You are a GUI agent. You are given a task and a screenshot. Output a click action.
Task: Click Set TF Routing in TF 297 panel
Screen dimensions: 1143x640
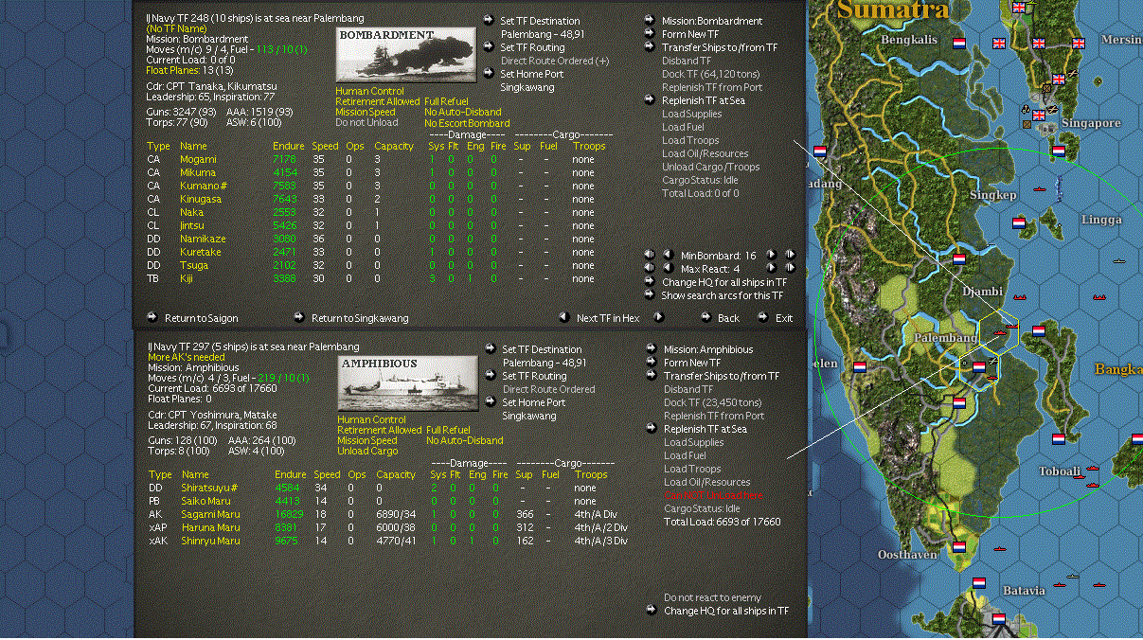pos(534,376)
